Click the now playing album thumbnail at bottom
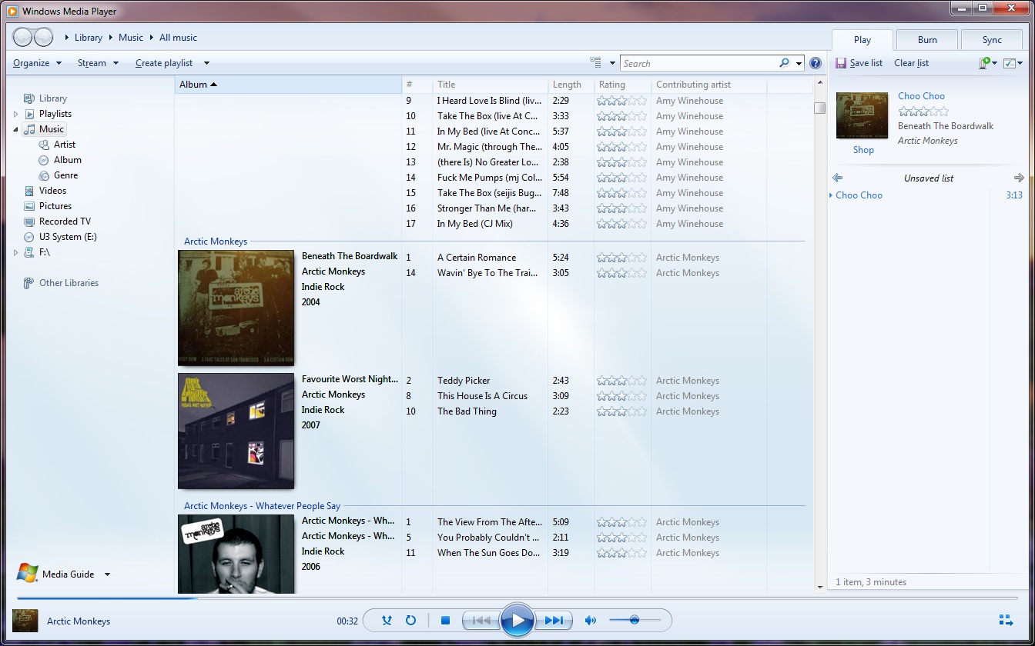 25,621
